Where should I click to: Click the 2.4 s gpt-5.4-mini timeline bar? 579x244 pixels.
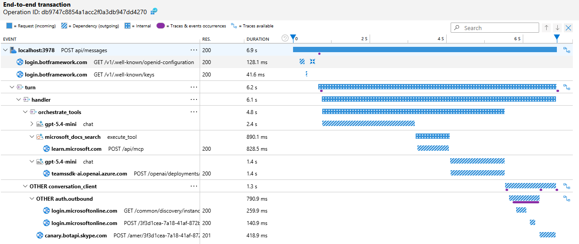coord(368,123)
